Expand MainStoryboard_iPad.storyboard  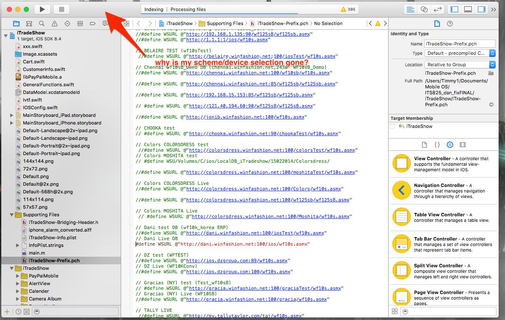11,115
